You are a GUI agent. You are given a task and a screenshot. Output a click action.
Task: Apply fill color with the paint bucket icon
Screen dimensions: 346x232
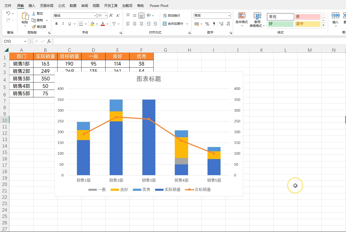coord(92,24)
